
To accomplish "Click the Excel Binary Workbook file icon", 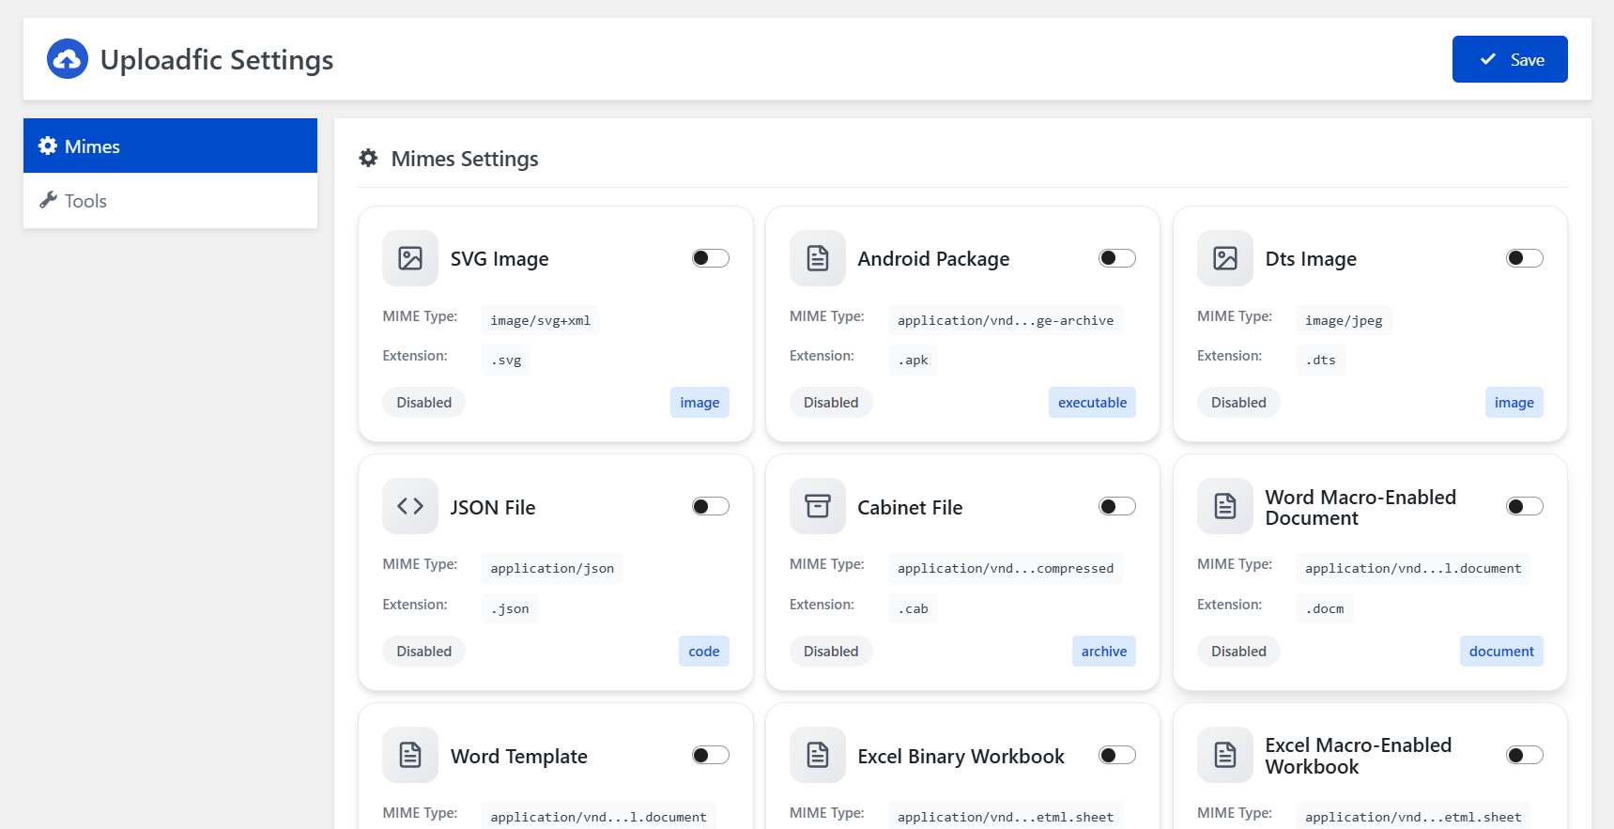I will coord(818,755).
